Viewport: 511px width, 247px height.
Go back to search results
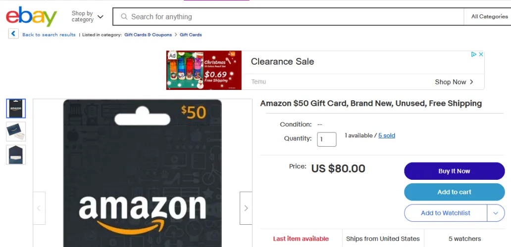pos(49,35)
